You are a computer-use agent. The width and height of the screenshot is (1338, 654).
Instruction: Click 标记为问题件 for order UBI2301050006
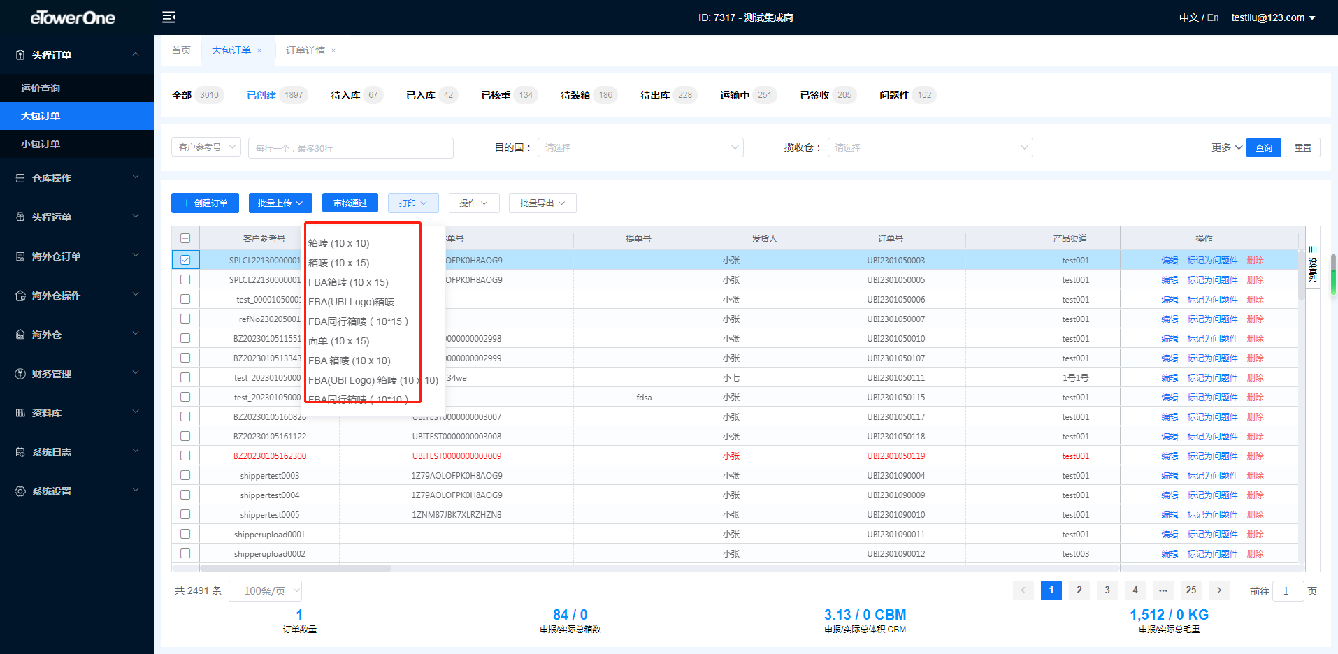click(1212, 299)
